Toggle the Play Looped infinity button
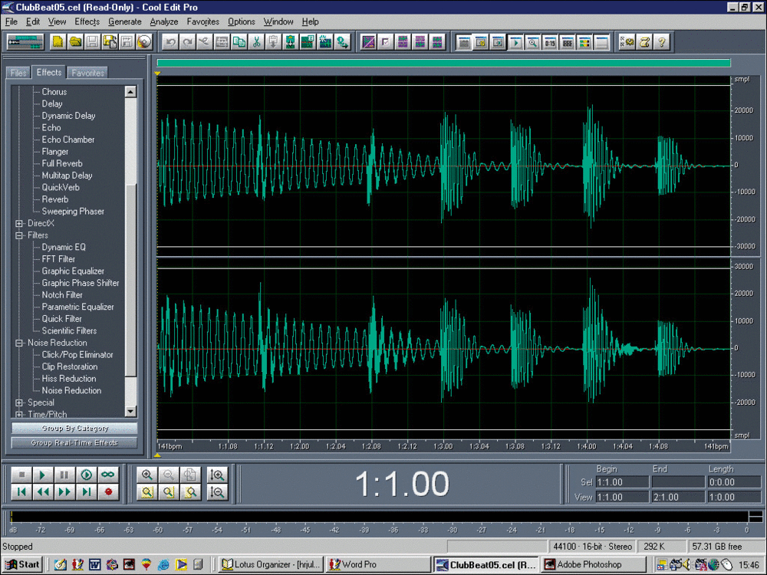This screenshot has width=767, height=575. (x=107, y=475)
